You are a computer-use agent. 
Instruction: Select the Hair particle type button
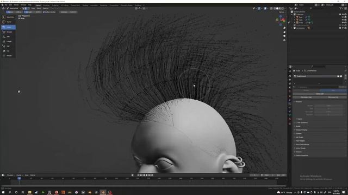pos(333,90)
